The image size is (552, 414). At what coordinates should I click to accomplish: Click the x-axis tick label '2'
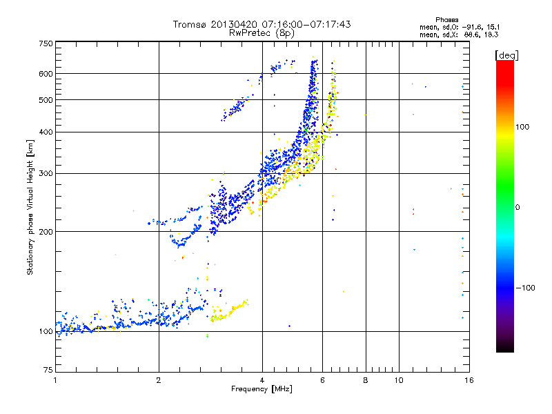coord(159,380)
